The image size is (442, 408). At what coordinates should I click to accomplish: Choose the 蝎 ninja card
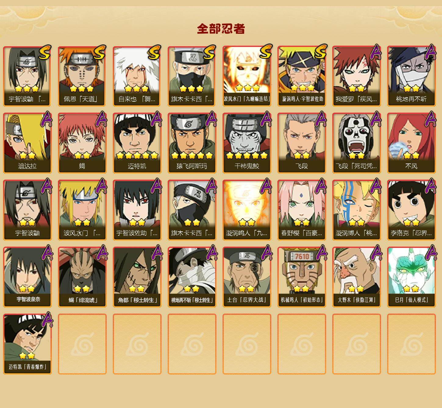(x=82, y=143)
